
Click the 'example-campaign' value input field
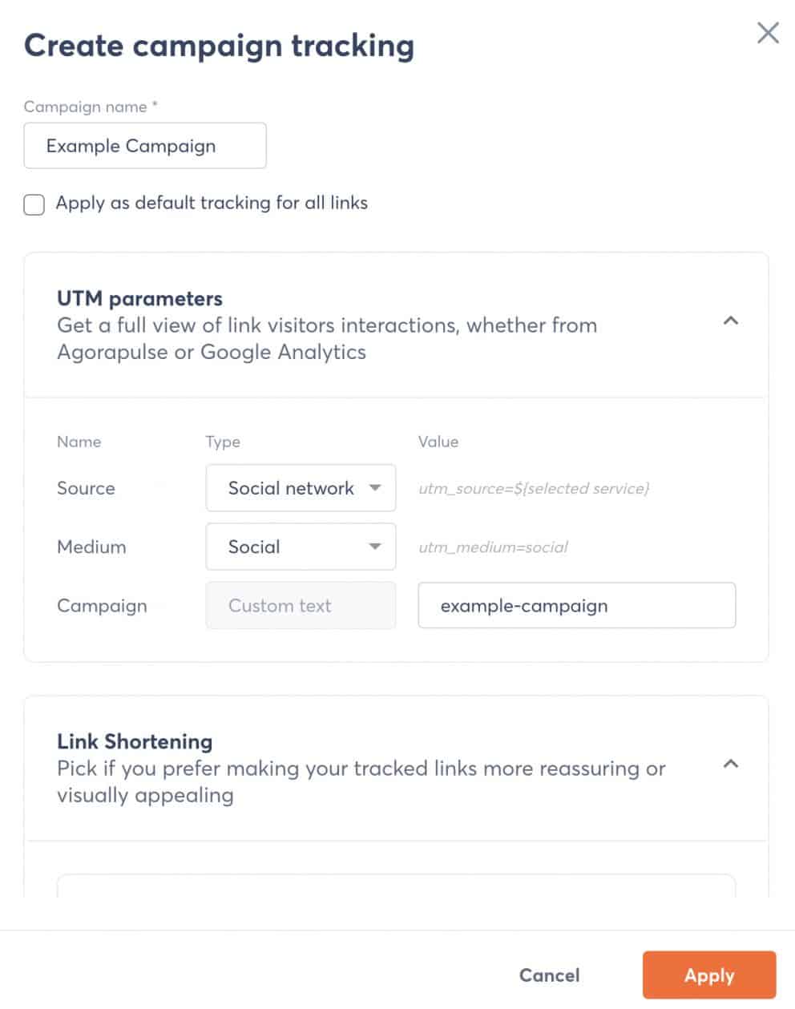pyautogui.click(x=577, y=605)
